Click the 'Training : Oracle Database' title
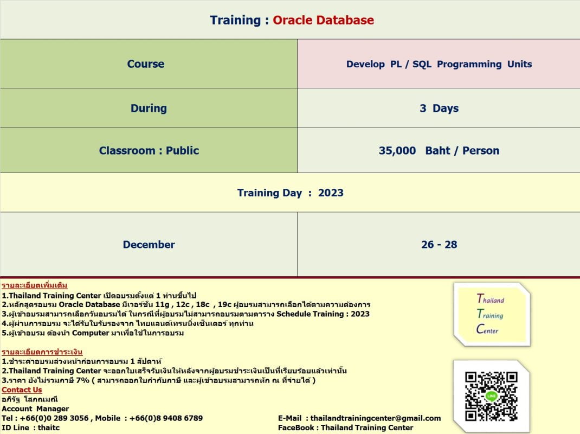The height and width of the screenshot is (434, 580). pos(292,20)
